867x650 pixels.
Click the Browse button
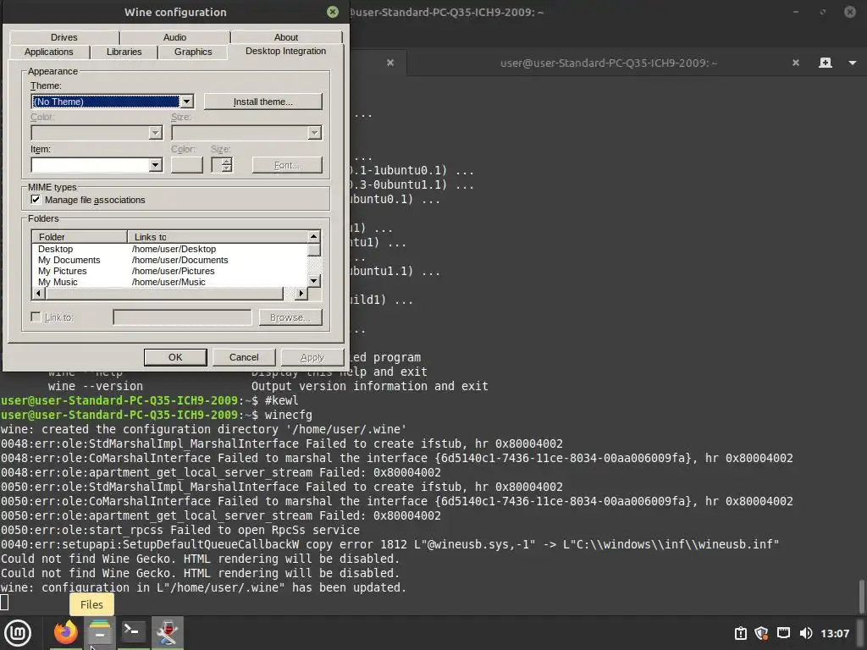pyautogui.click(x=290, y=317)
